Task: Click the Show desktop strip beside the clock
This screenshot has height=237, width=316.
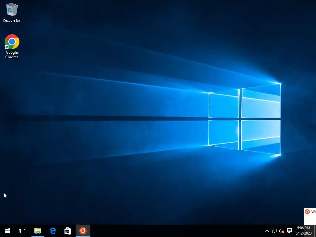Action: point(315,231)
